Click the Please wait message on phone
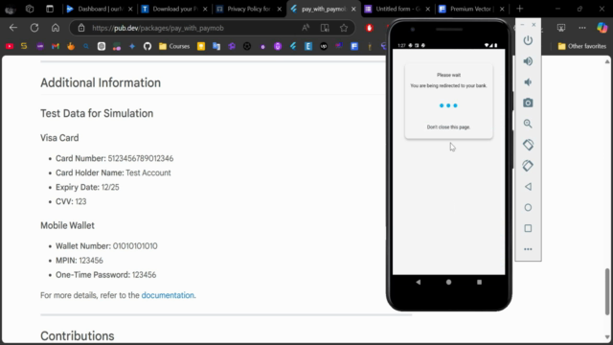Image resolution: width=613 pixels, height=345 pixels. (x=448, y=75)
